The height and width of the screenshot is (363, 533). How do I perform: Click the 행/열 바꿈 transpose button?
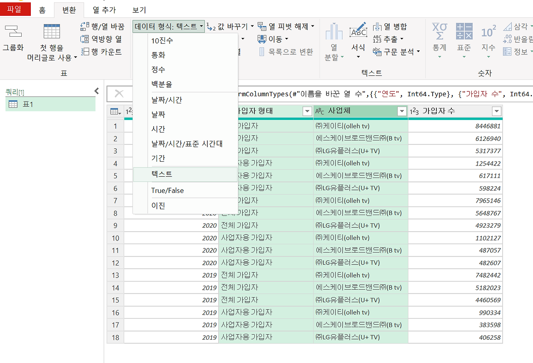pos(102,27)
